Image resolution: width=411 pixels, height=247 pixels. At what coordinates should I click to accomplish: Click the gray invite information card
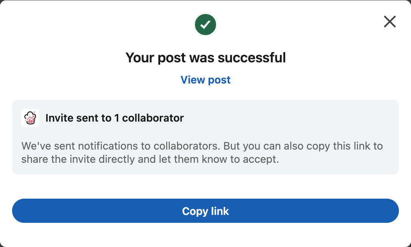[205, 137]
